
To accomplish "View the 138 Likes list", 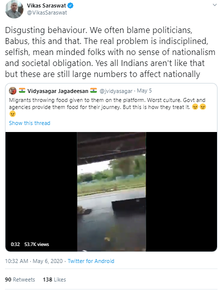I will coord(54,279).
